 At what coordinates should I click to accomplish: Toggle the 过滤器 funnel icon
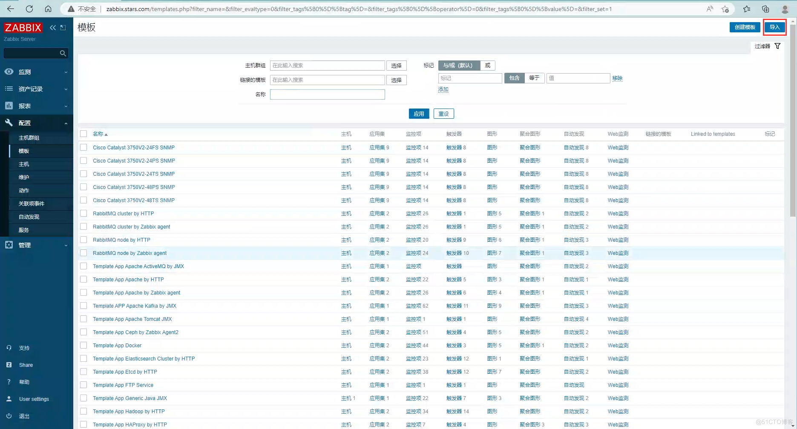tap(777, 46)
